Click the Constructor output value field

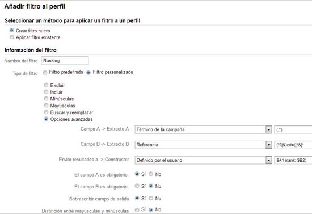[293, 160]
